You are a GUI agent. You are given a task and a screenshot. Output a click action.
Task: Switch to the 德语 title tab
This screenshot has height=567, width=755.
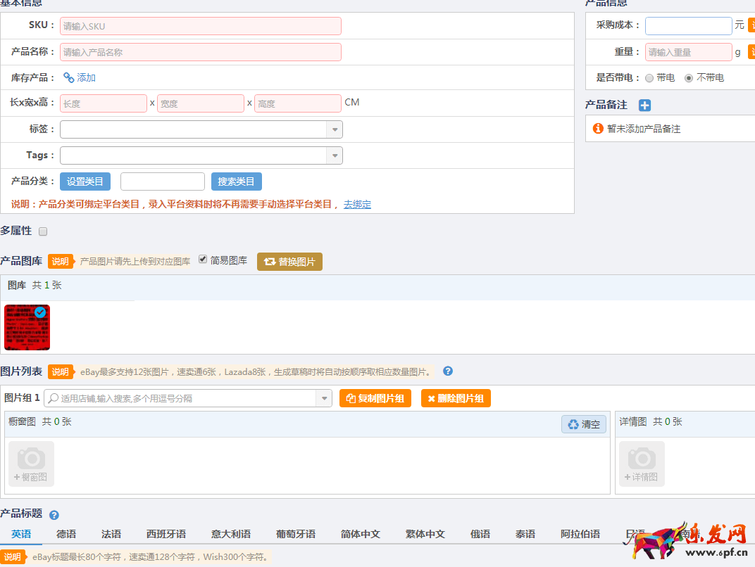(x=66, y=534)
